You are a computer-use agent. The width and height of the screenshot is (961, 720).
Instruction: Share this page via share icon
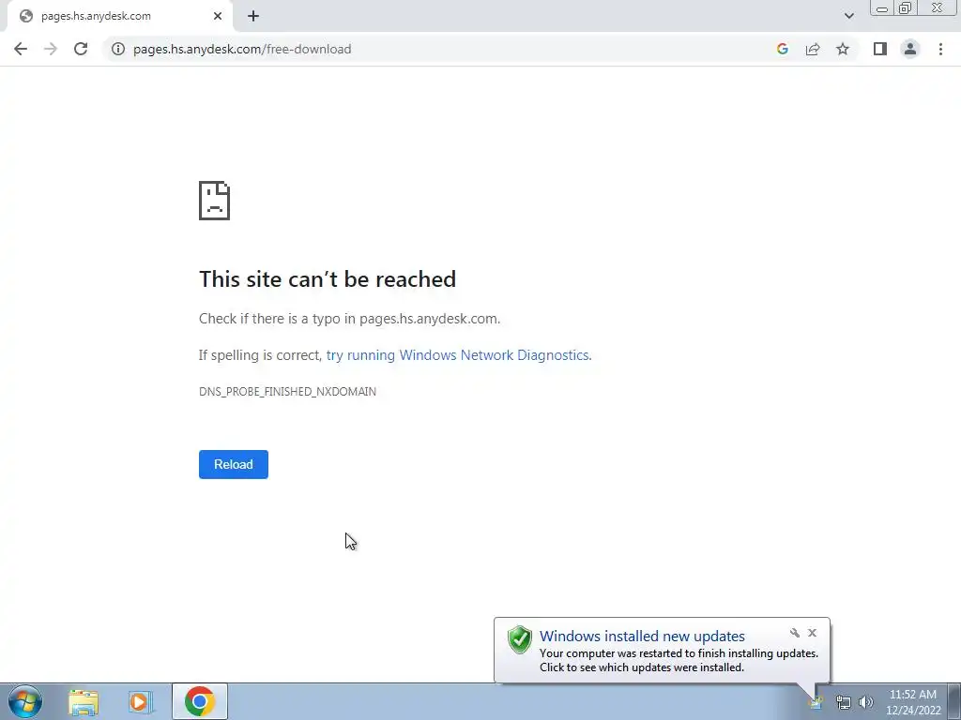[x=813, y=49]
